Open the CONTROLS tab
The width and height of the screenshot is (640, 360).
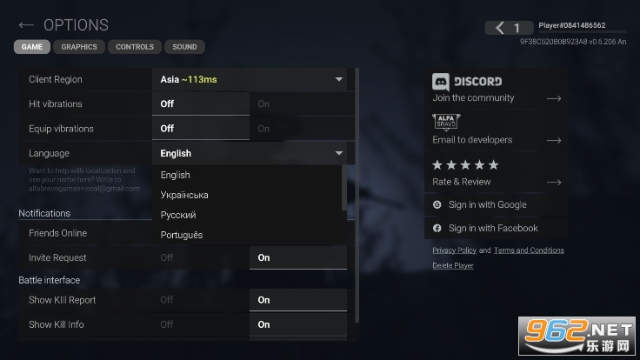135,47
